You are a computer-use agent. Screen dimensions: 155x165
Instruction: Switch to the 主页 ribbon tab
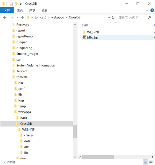tap(20, 10)
